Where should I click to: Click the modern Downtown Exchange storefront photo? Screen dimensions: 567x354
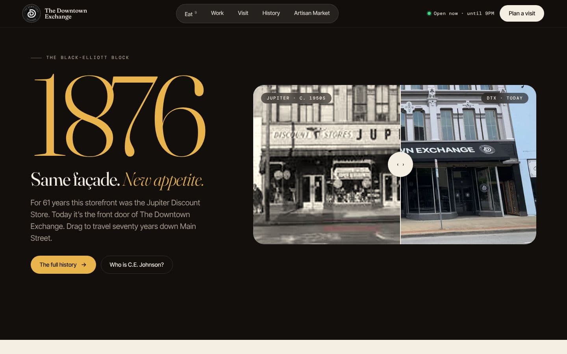pyautogui.click(x=469, y=164)
